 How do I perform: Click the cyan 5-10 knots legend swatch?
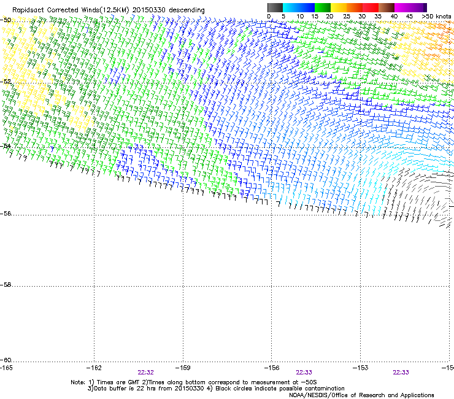point(291,7)
